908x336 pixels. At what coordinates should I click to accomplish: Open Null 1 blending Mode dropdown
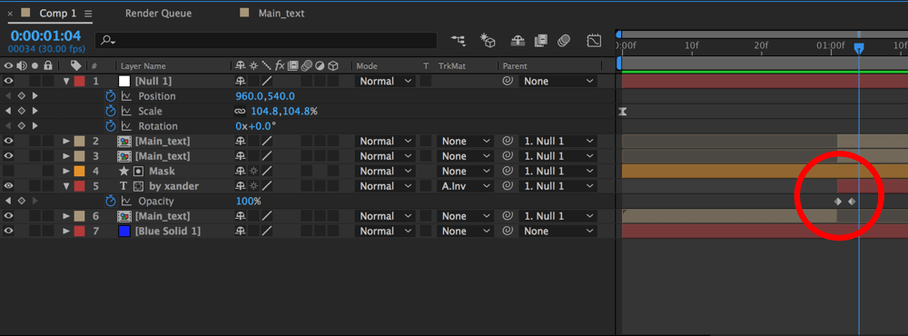(x=386, y=81)
